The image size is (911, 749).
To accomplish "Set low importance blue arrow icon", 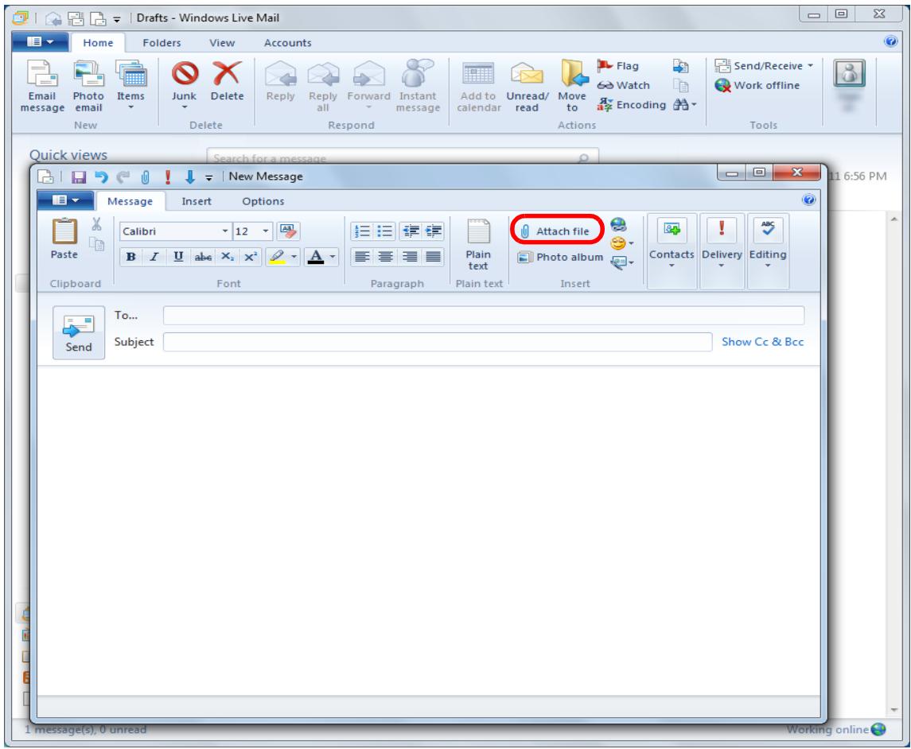I will pyautogui.click(x=189, y=177).
